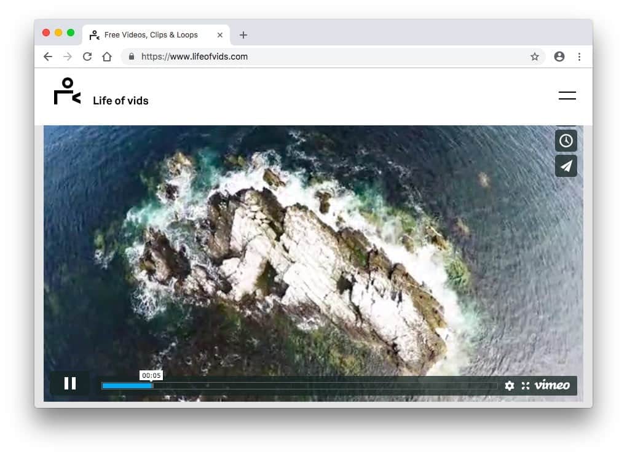Open Chrome profile account menu
The image size is (627, 457).
pyautogui.click(x=559, y=57)
